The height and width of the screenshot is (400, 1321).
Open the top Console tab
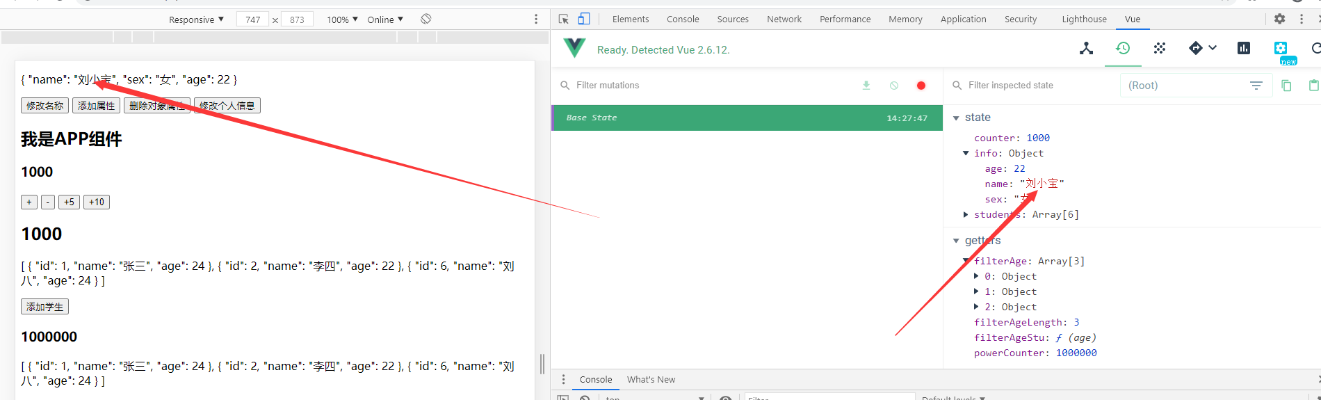(683, 19)
